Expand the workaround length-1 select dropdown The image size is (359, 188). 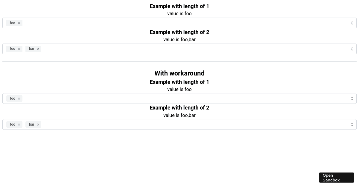[352, 98]
